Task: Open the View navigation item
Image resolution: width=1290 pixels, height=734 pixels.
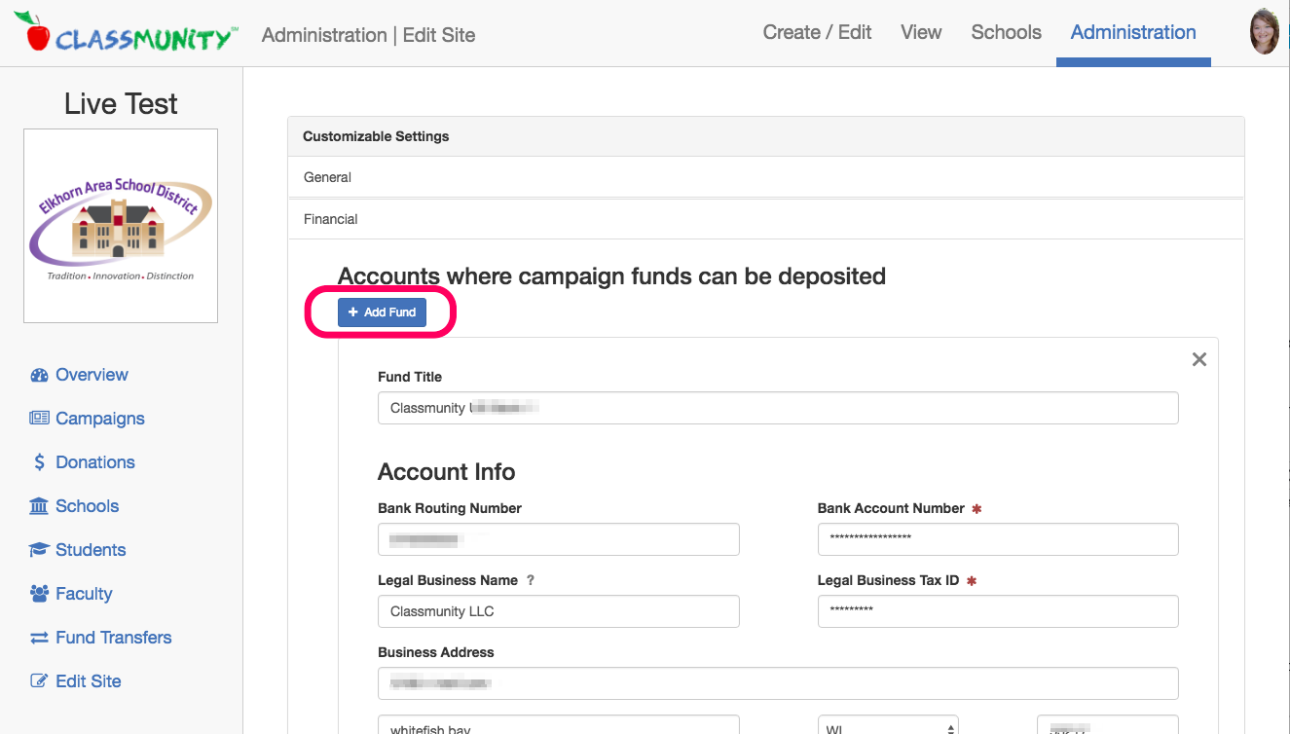Action: pyautogui.click(x=920, y=32)
